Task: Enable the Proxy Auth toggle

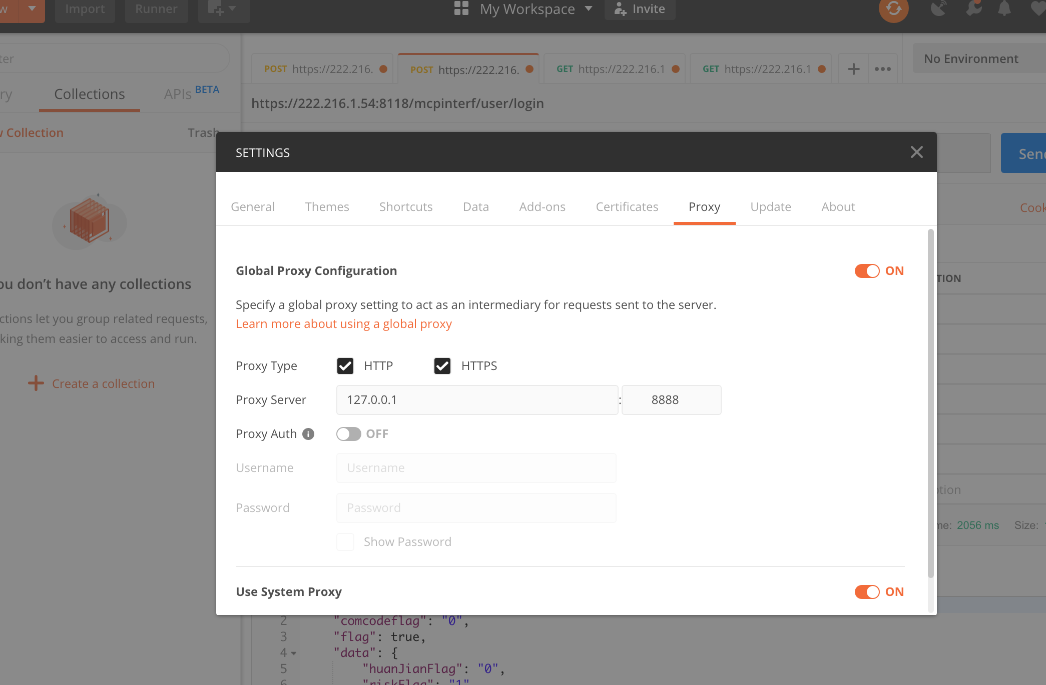Action: coord(348,434)
